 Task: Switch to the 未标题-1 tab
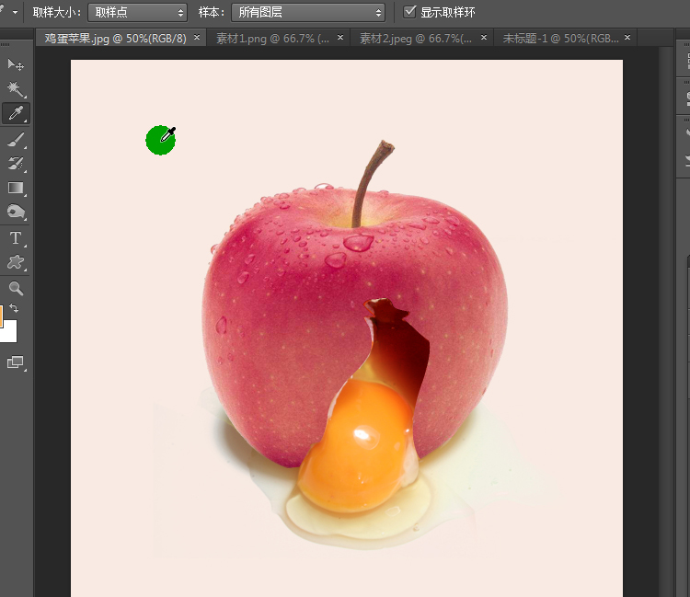point(560,39)
